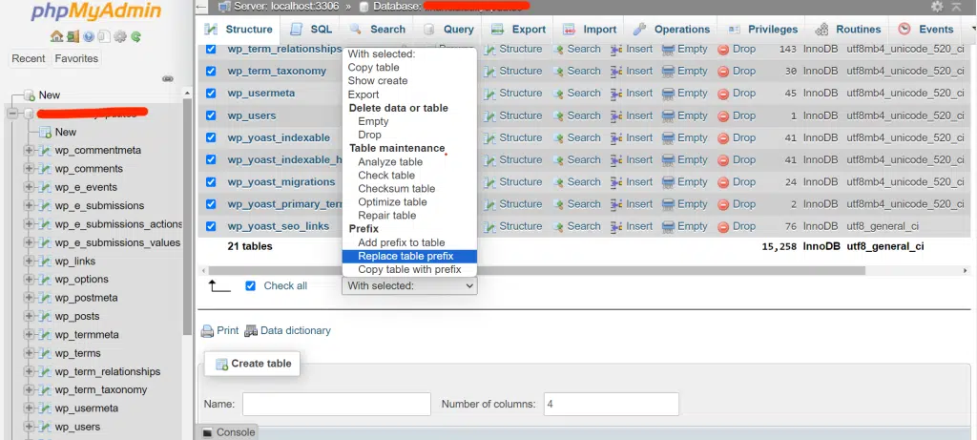Open phpMyAdmin documentation blue globe icon
Screen dimensions: 977x440
pos(89,37)
